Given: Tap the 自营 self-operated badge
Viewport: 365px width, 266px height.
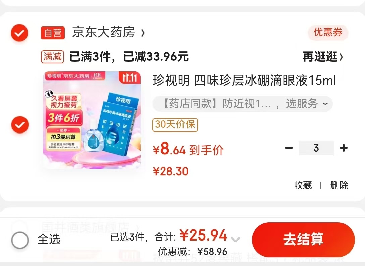Looking at the screenshot, I should [53, 33].
